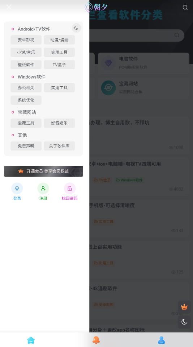Click the 找回密码 lock icon
193x347 pixels.
tap(70, 188)
